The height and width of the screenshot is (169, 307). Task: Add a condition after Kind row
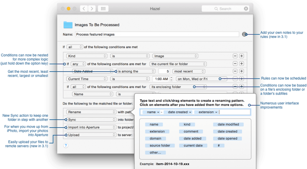click(x=242, y=56)
